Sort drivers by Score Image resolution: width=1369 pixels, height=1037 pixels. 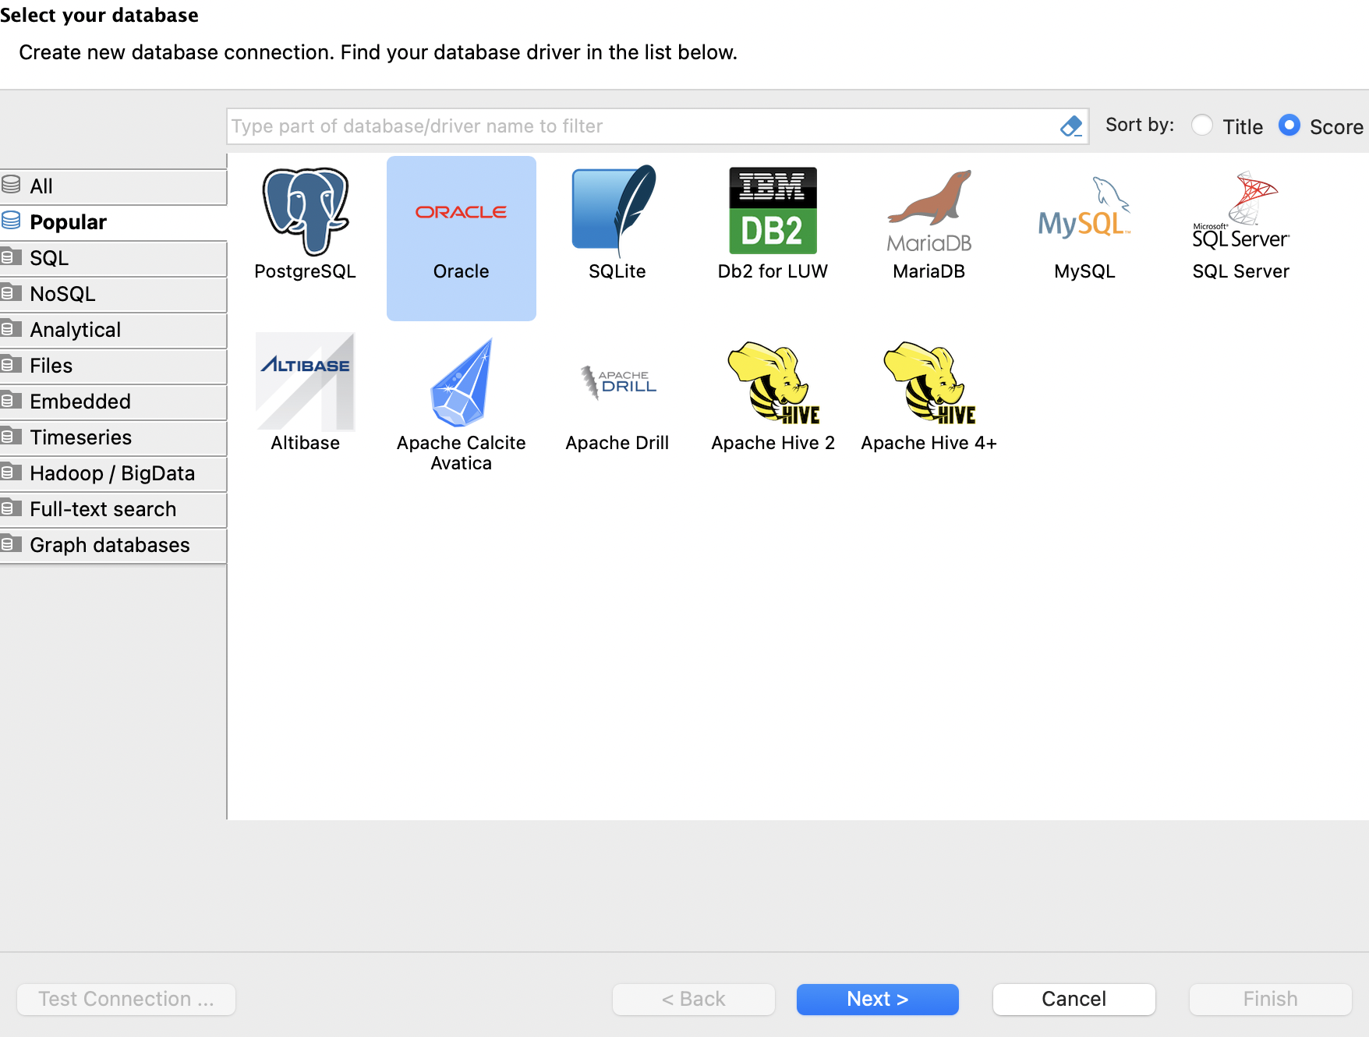1289,126
